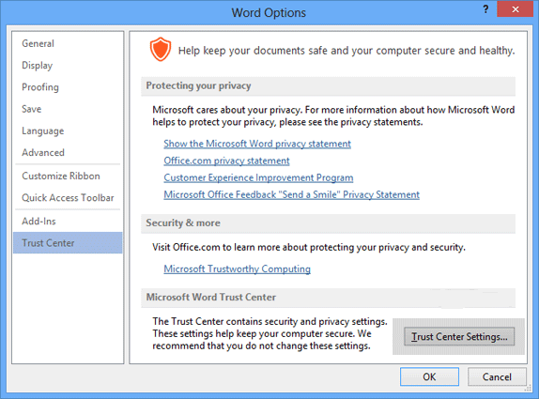
Task: Switch to Proofing options
Action: tap(40, 87)
